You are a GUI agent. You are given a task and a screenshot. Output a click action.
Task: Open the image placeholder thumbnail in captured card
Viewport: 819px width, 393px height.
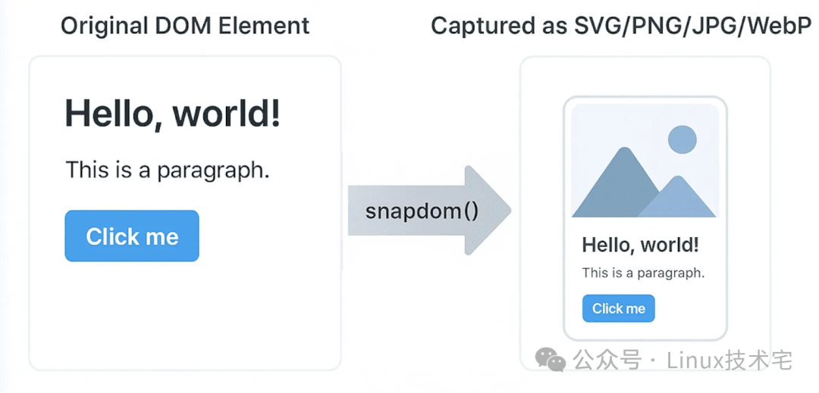click(x=644, y=161)
